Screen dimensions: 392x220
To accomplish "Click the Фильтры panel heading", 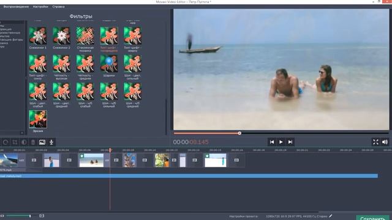I will pyautogui.click(x=81, y=16).
